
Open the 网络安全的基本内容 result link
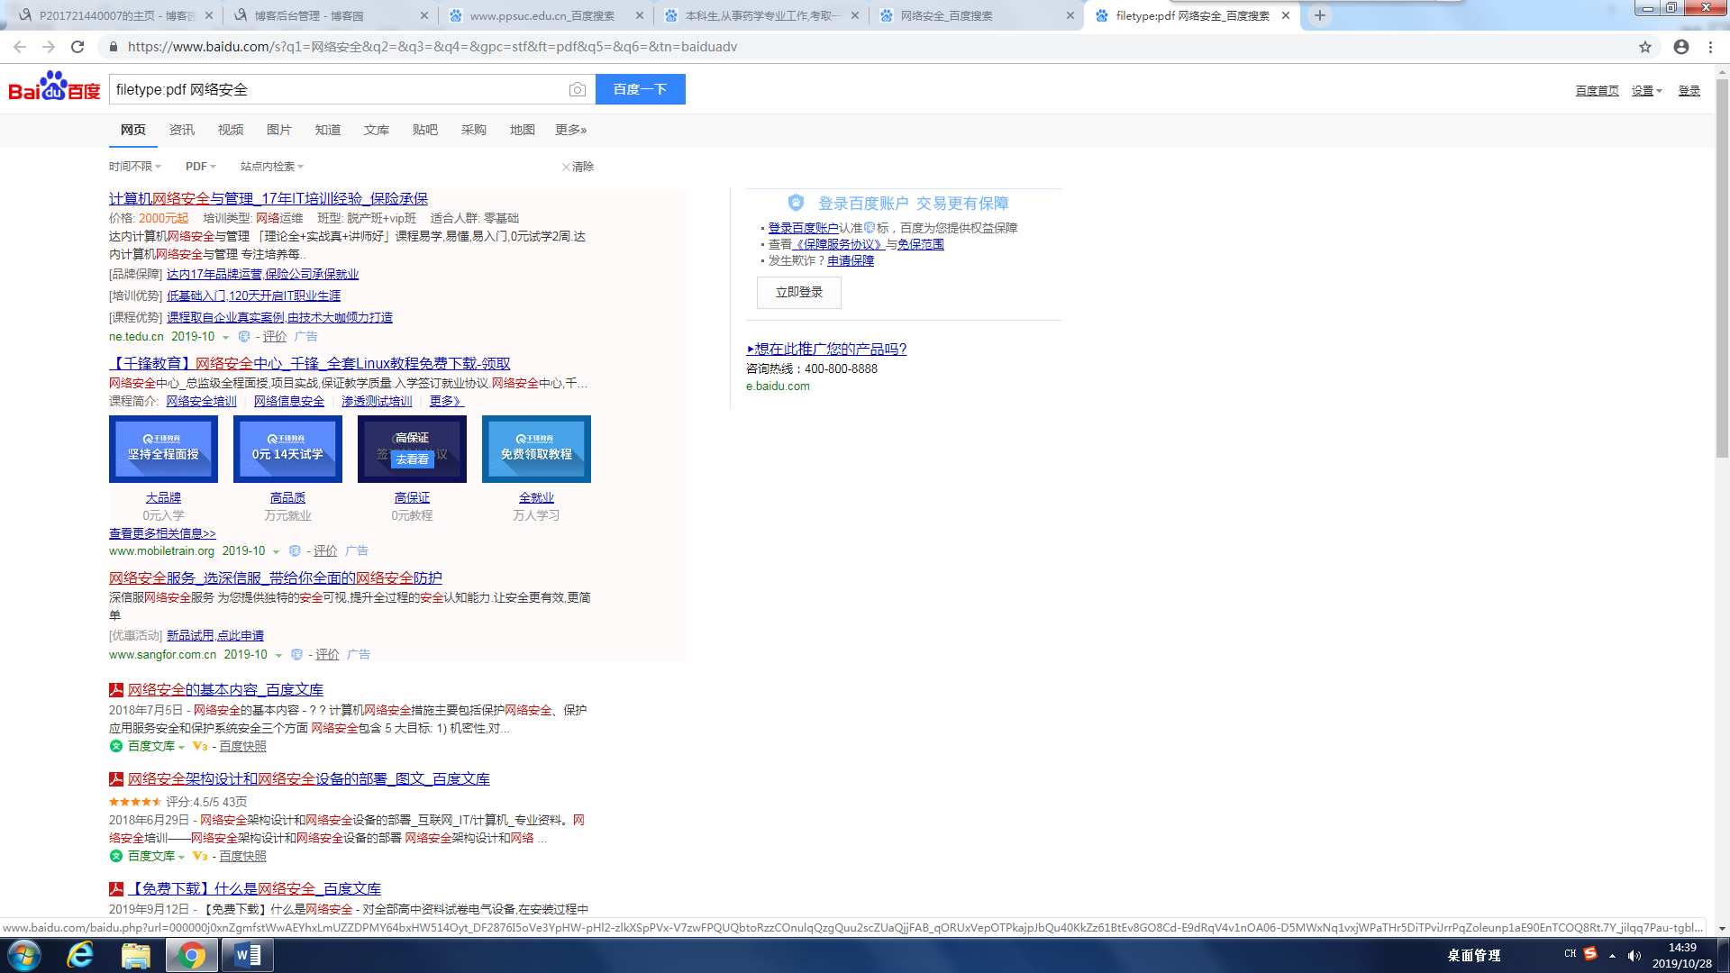pos(225,690)
